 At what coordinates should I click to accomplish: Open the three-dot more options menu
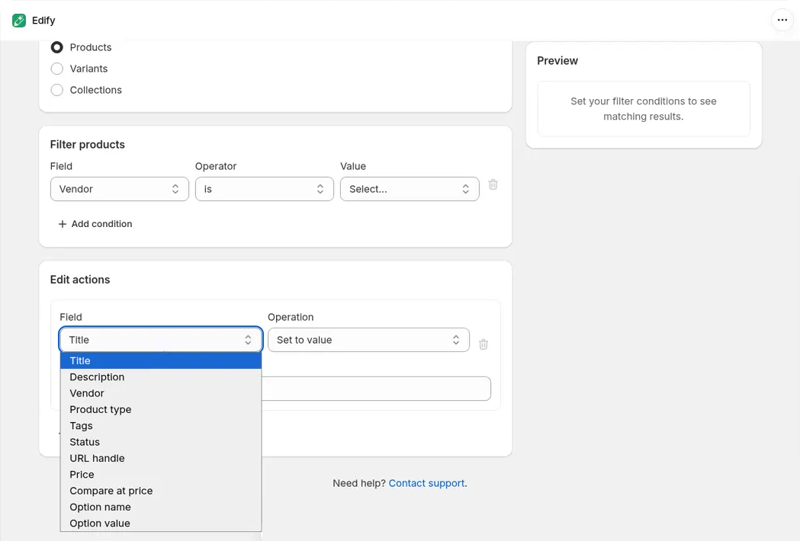coord(782,21)
